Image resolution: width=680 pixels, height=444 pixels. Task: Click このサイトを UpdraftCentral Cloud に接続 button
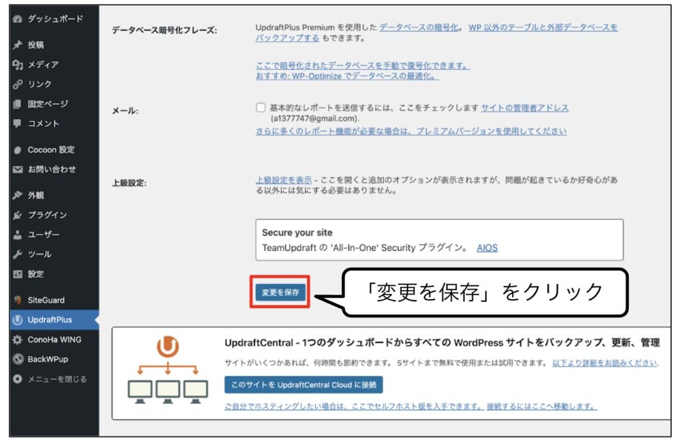303,384
